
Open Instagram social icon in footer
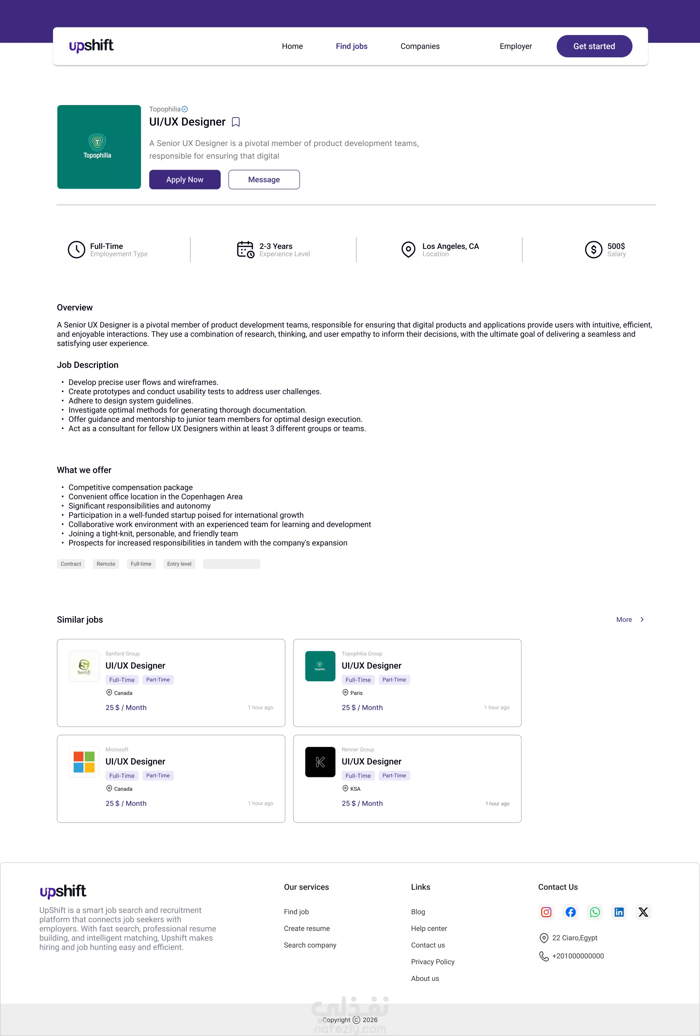(546, 912)
